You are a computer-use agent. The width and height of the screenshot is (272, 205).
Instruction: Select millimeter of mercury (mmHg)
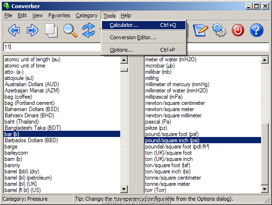pos(177,84)
